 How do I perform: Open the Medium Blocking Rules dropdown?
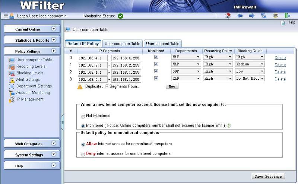[x=250, y=64]
